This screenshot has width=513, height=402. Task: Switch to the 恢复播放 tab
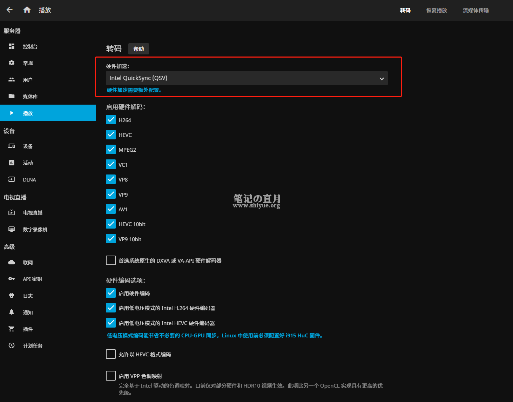click(436, 10)
